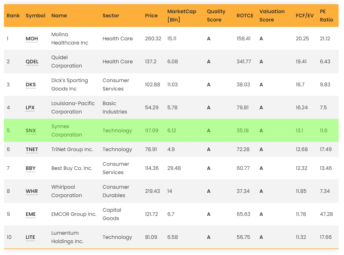Image resolution: width=344 pixels, height=255 pixels.
Task: Click the PE ratio value 7.34
Action: click(x=325, y=191)
